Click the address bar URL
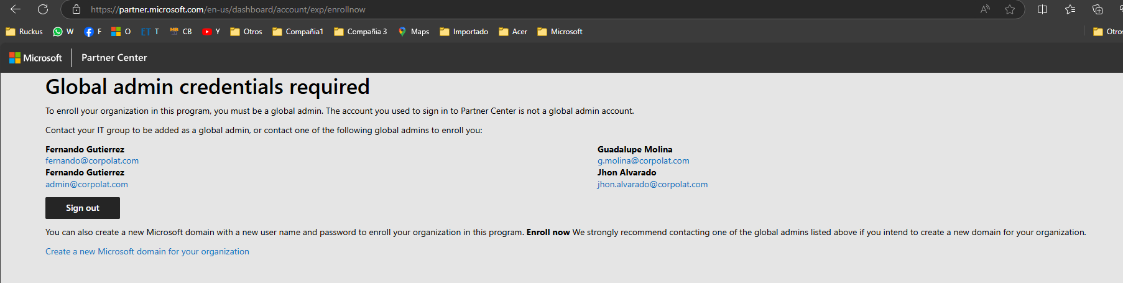Screen dimensions: 1123x283 [x=228, y=9]
